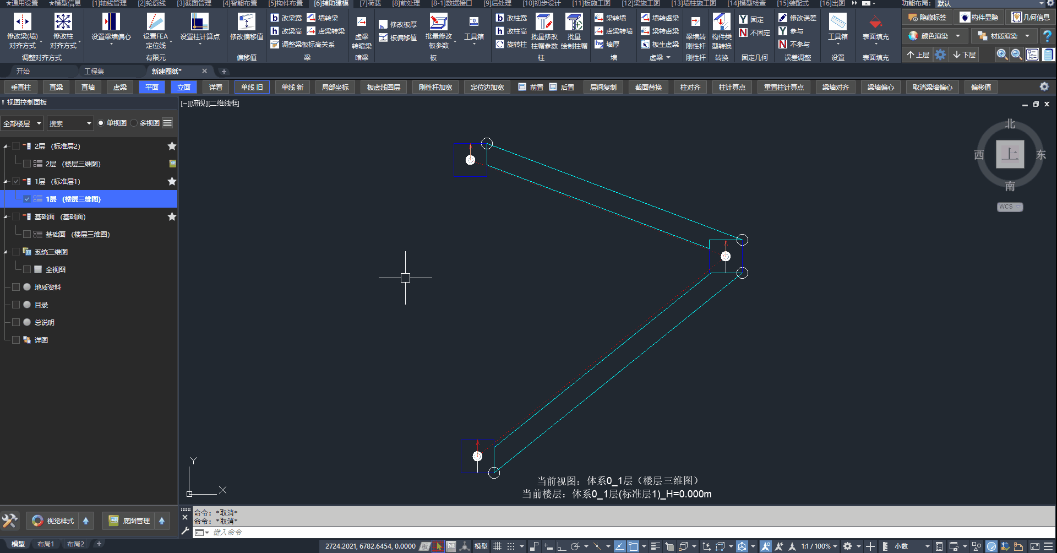This screenshot has height=553, width=1057.
Task: Click command line input field
Action: tap(622, 532)
